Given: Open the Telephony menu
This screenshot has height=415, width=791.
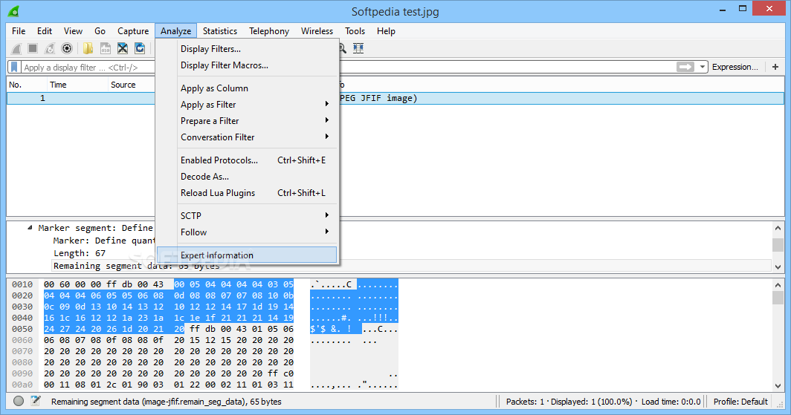Looking at the screenshot, I should [269, 31].
